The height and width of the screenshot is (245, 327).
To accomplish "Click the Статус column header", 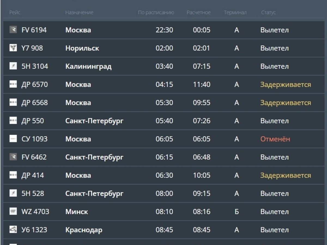I will [x=268, y=13].
